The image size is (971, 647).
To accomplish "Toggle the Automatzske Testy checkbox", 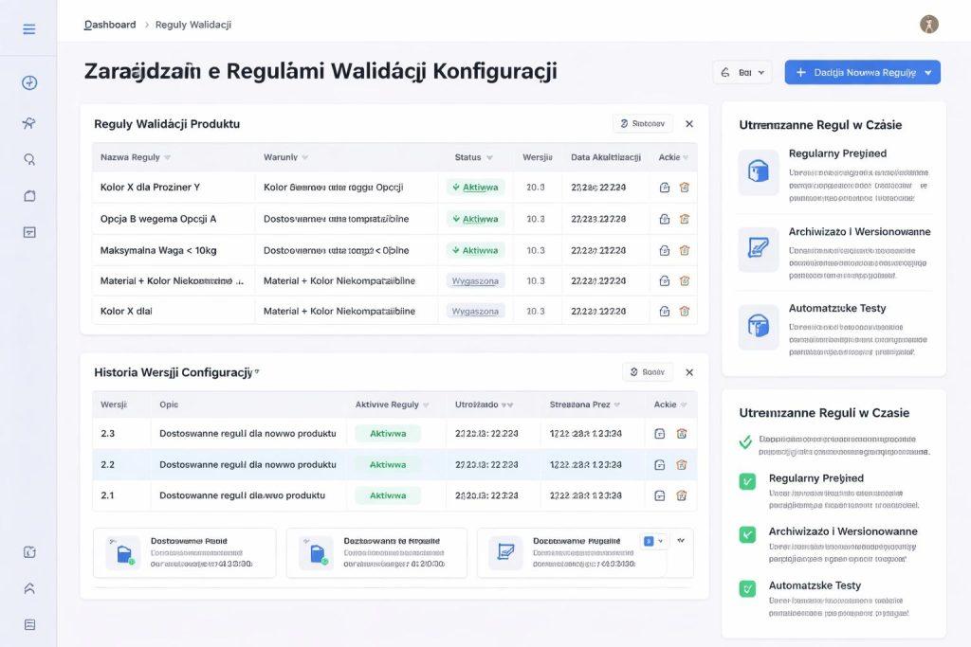I will (747, 588).
